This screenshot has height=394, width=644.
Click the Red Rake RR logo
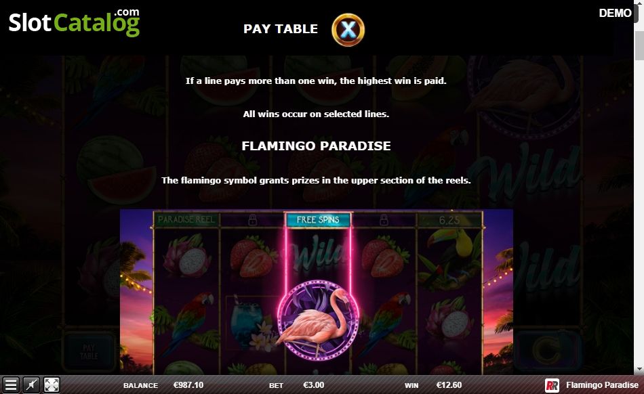pos(552,385)
